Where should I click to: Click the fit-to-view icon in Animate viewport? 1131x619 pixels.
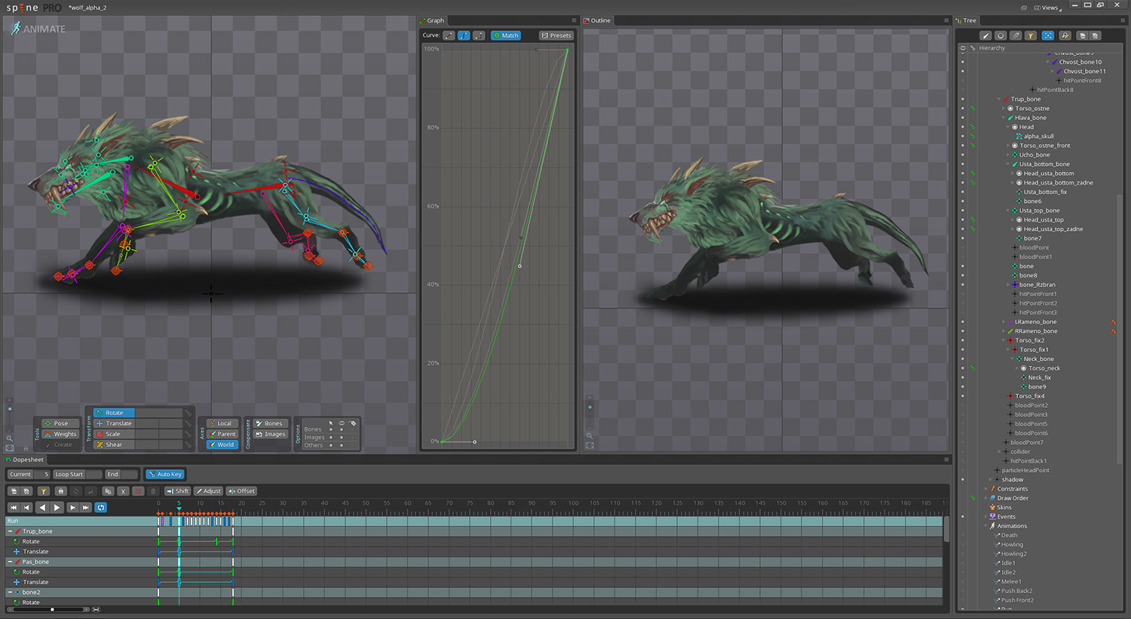10,448
